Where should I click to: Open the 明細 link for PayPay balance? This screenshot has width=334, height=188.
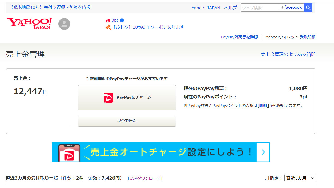click(x=263, y=106)
